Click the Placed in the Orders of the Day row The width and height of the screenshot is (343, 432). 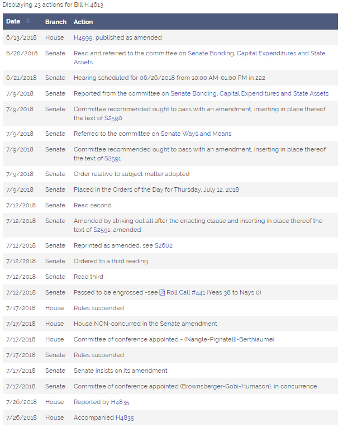tap(170, 190)
